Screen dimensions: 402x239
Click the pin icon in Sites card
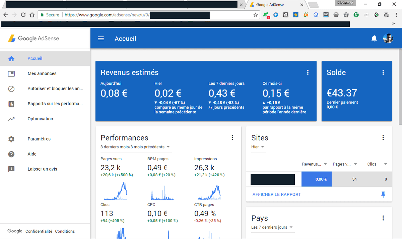[383, 194]
